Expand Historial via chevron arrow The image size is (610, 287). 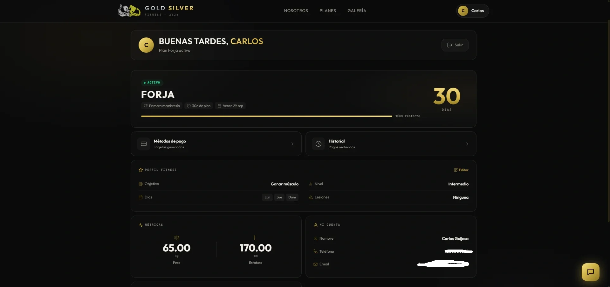click(x=467, y=144)
